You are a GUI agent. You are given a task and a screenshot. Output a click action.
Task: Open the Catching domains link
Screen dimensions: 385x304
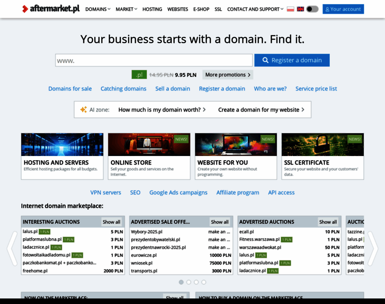(124, 89)
